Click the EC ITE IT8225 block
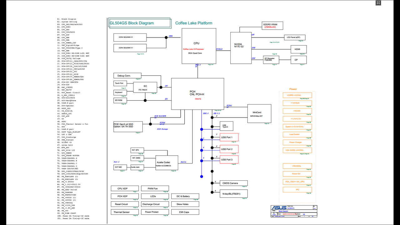This screenshot has width=400, height=225. pyautogui.click(x=145, y=87)
